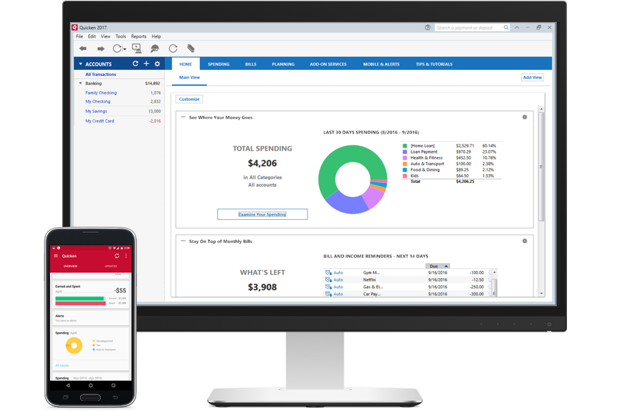Open the Help menu
The image size is (630, 411).
156,36
